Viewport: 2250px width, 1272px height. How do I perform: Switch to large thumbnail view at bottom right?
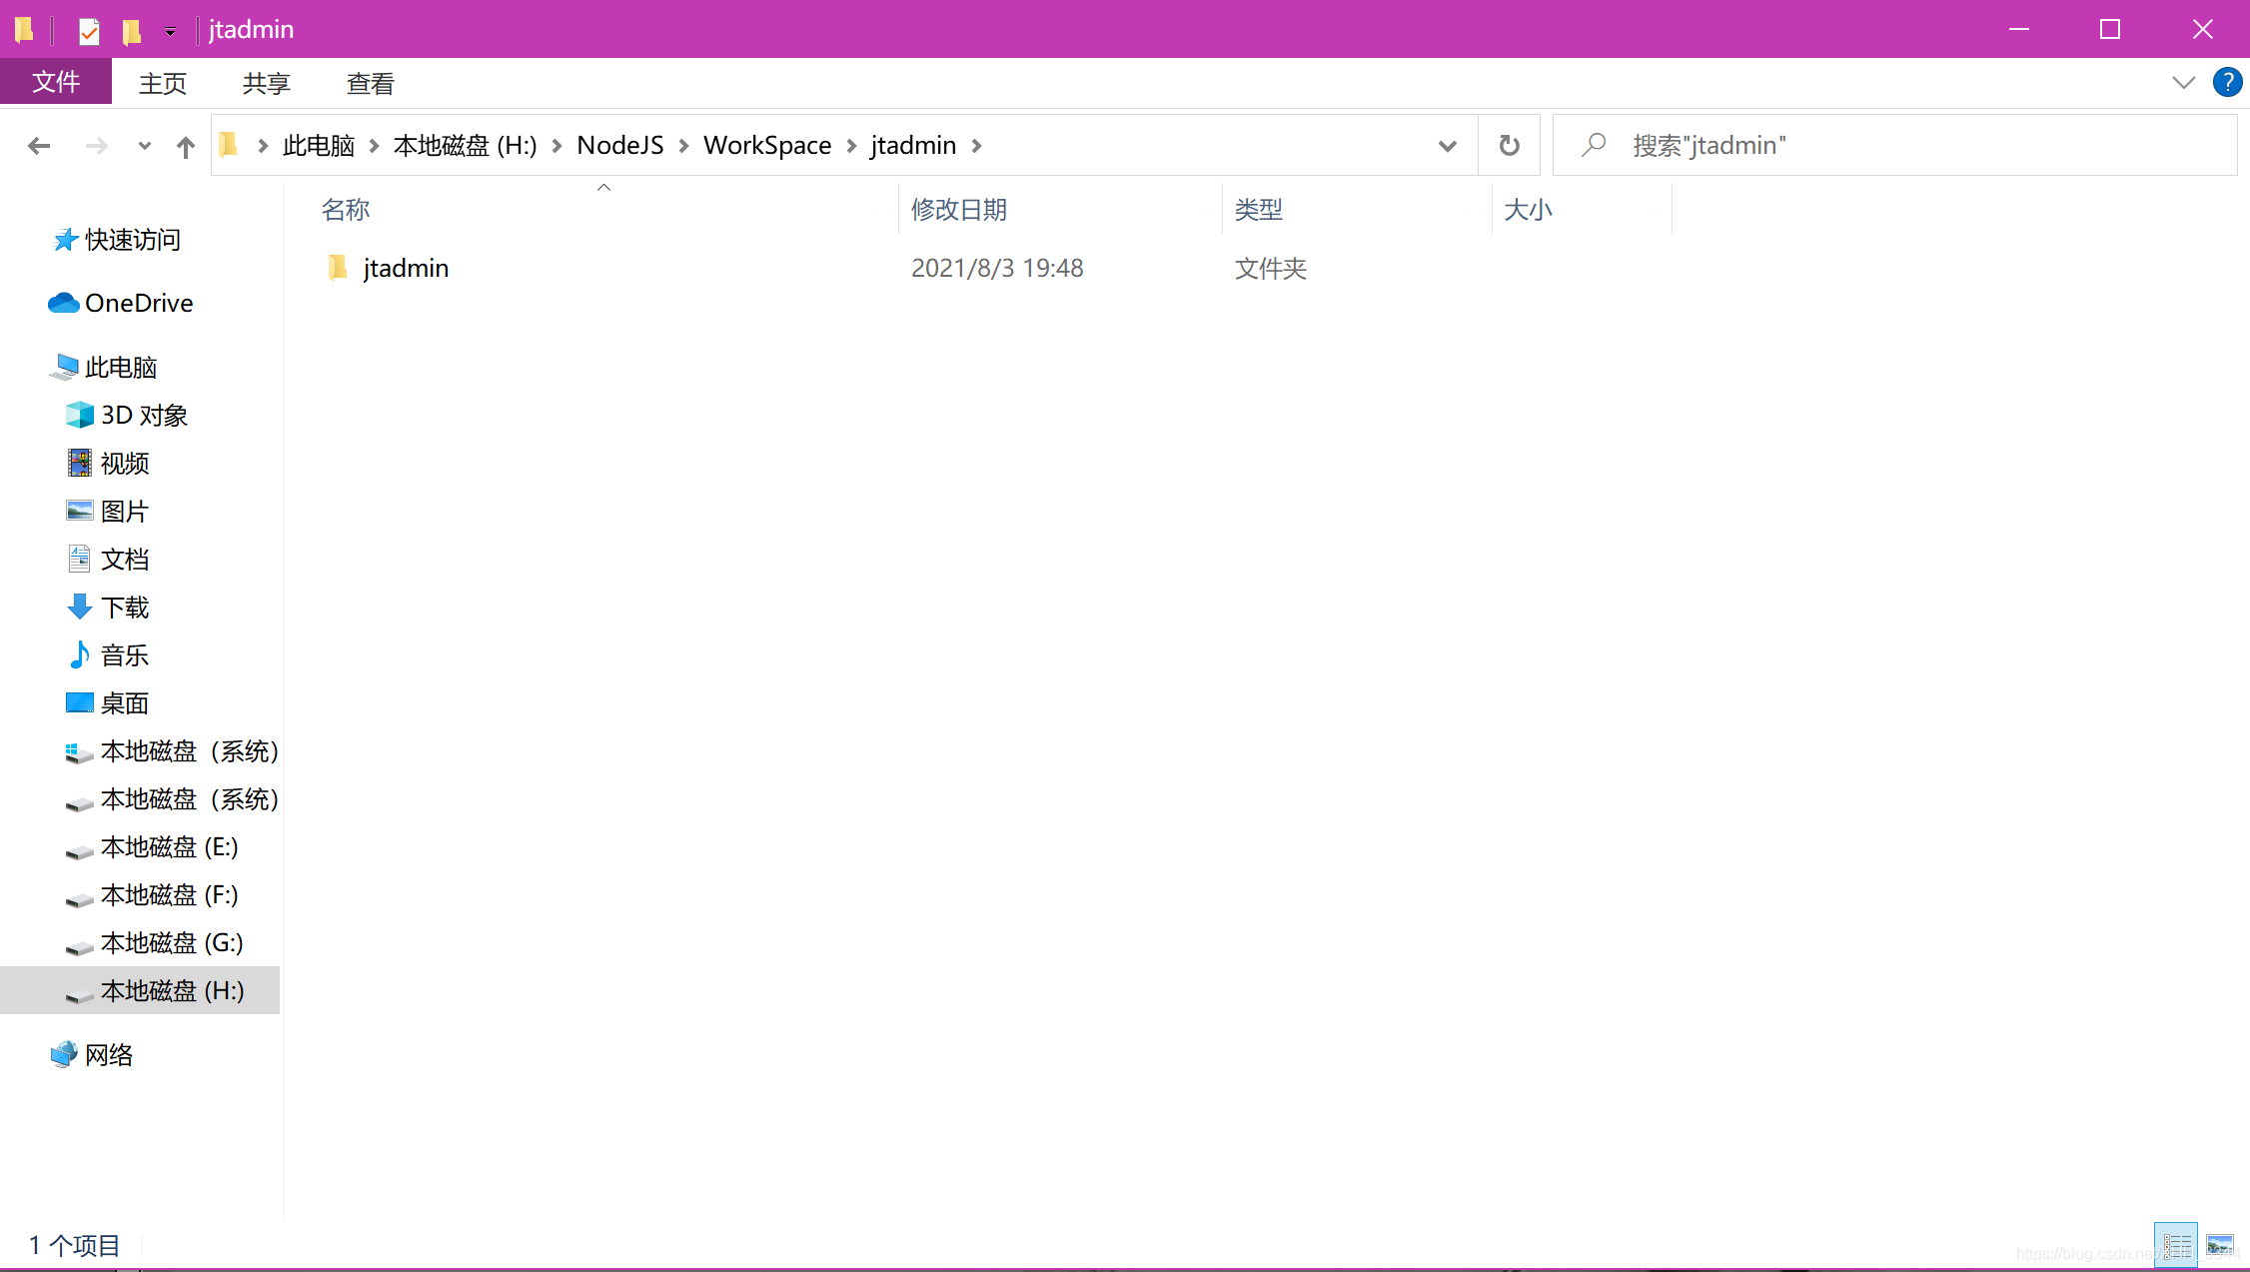2222,1245
